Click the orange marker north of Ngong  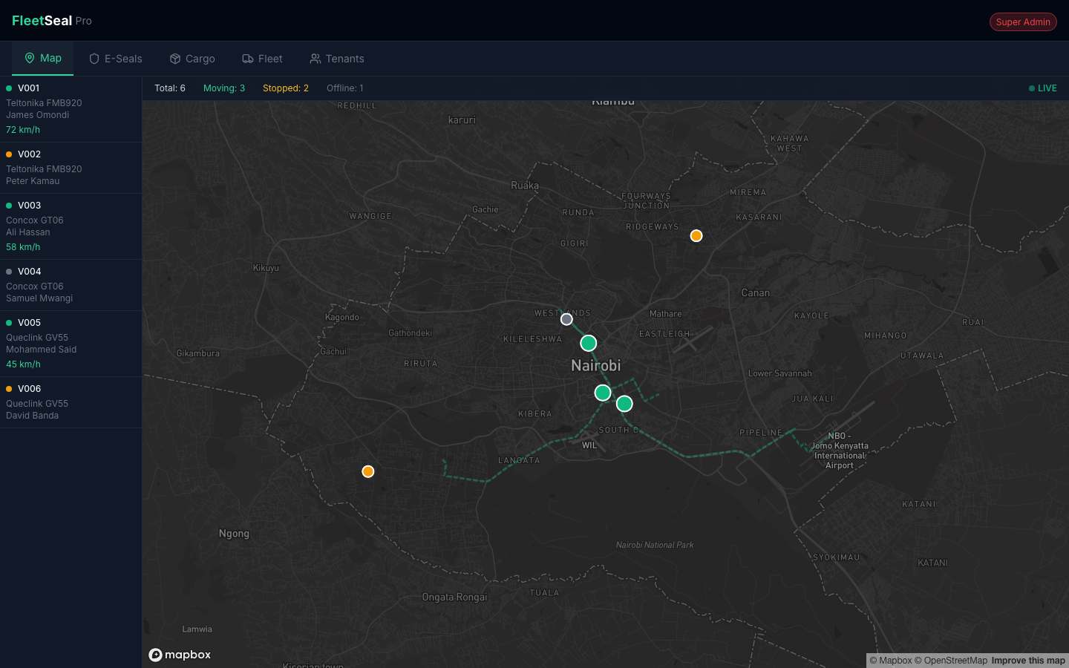(368, 472)
